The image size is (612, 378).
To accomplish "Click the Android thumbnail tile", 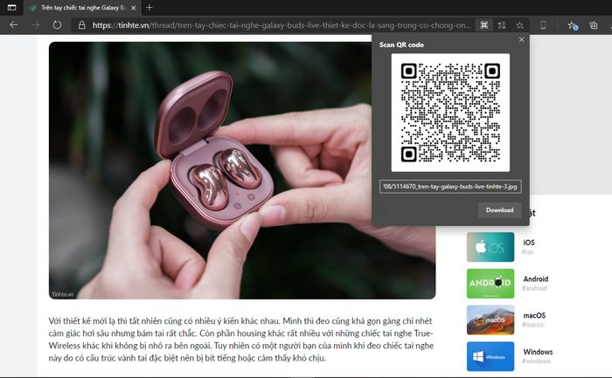I will pyautogui.click(x=490, y=284).
